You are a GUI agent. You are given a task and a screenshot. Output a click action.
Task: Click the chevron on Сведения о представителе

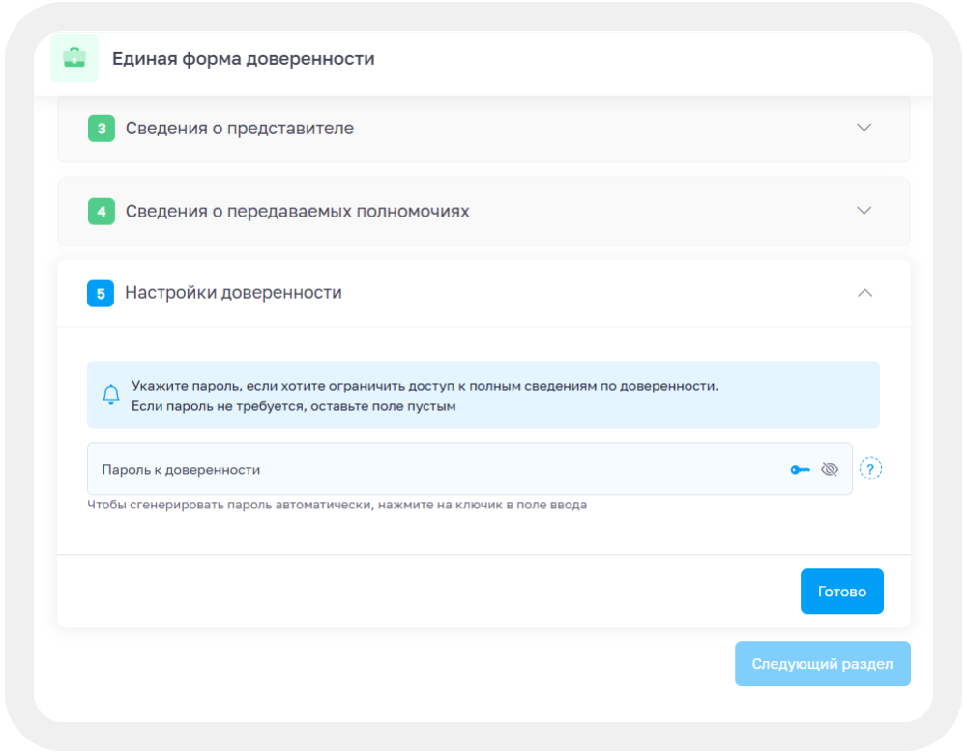[864, 128]
